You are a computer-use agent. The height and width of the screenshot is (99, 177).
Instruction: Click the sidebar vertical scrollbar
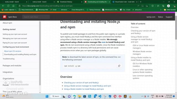click(40, 53)
